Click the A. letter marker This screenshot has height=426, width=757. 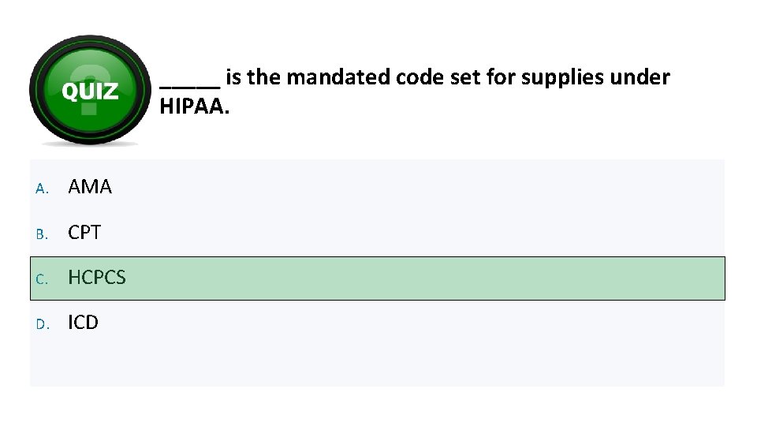click(x=43, y=188)
